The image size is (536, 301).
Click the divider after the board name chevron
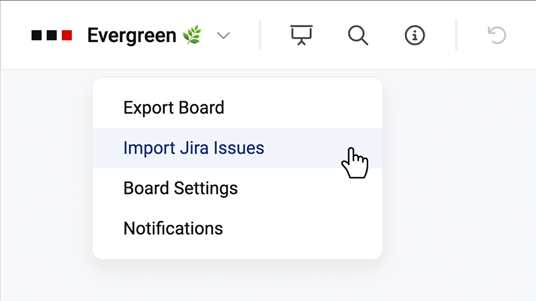260,36
